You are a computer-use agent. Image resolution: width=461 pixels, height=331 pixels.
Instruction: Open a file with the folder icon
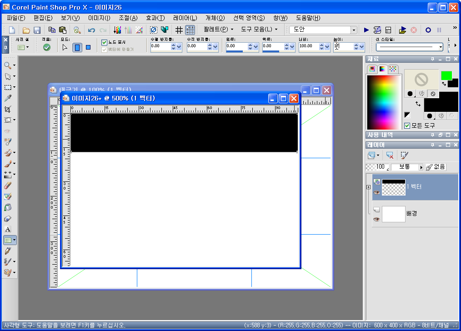pos(26,30)
